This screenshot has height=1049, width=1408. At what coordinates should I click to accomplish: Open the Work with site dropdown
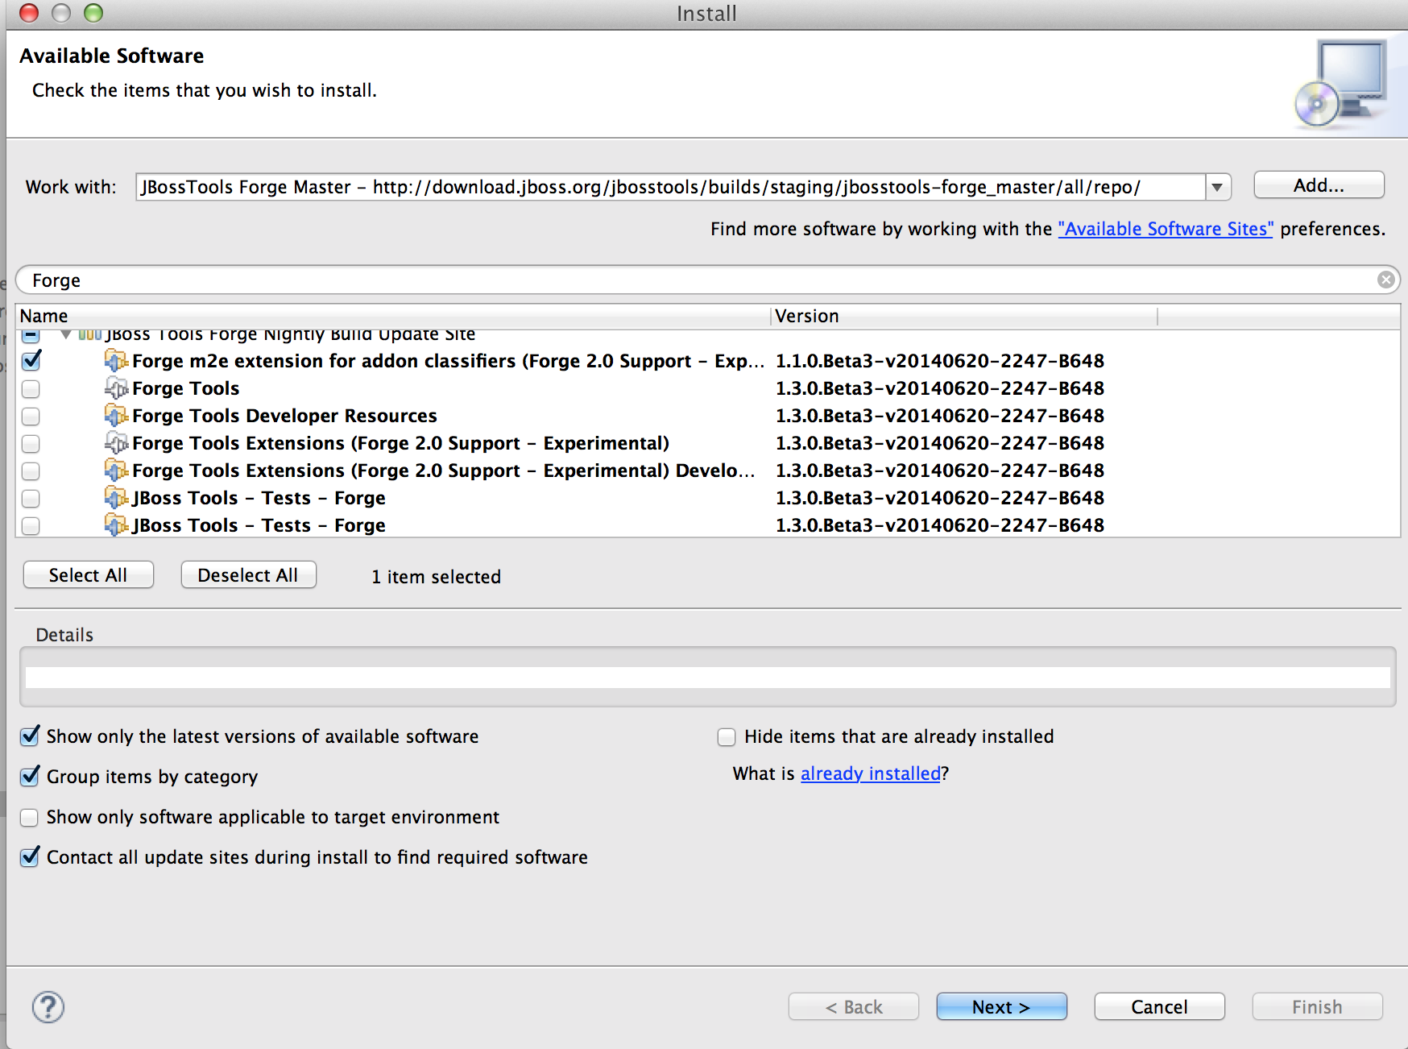coord(1217,188)
